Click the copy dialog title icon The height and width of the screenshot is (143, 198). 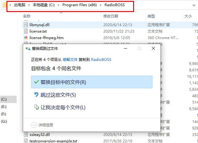tap(28, 49)
